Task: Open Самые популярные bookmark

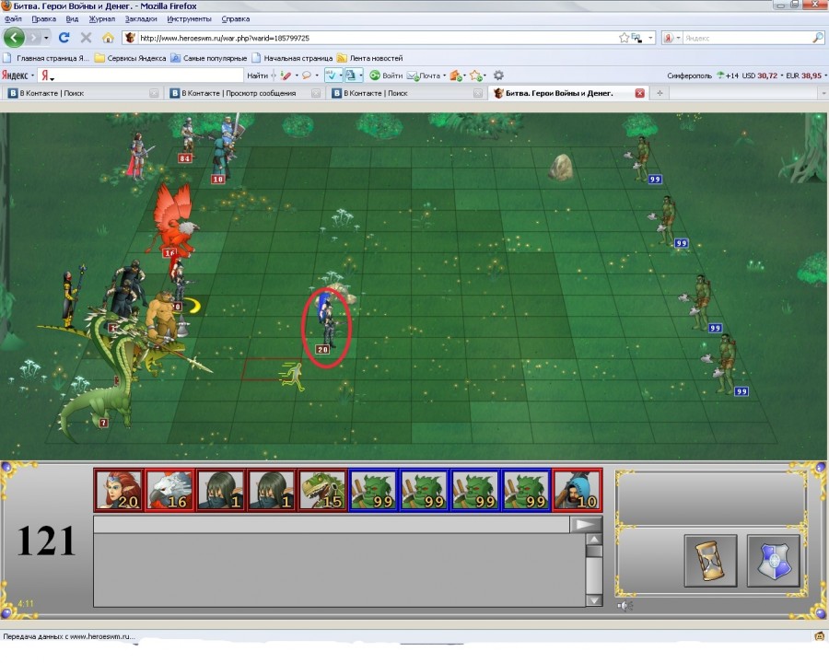Action: 209,58
